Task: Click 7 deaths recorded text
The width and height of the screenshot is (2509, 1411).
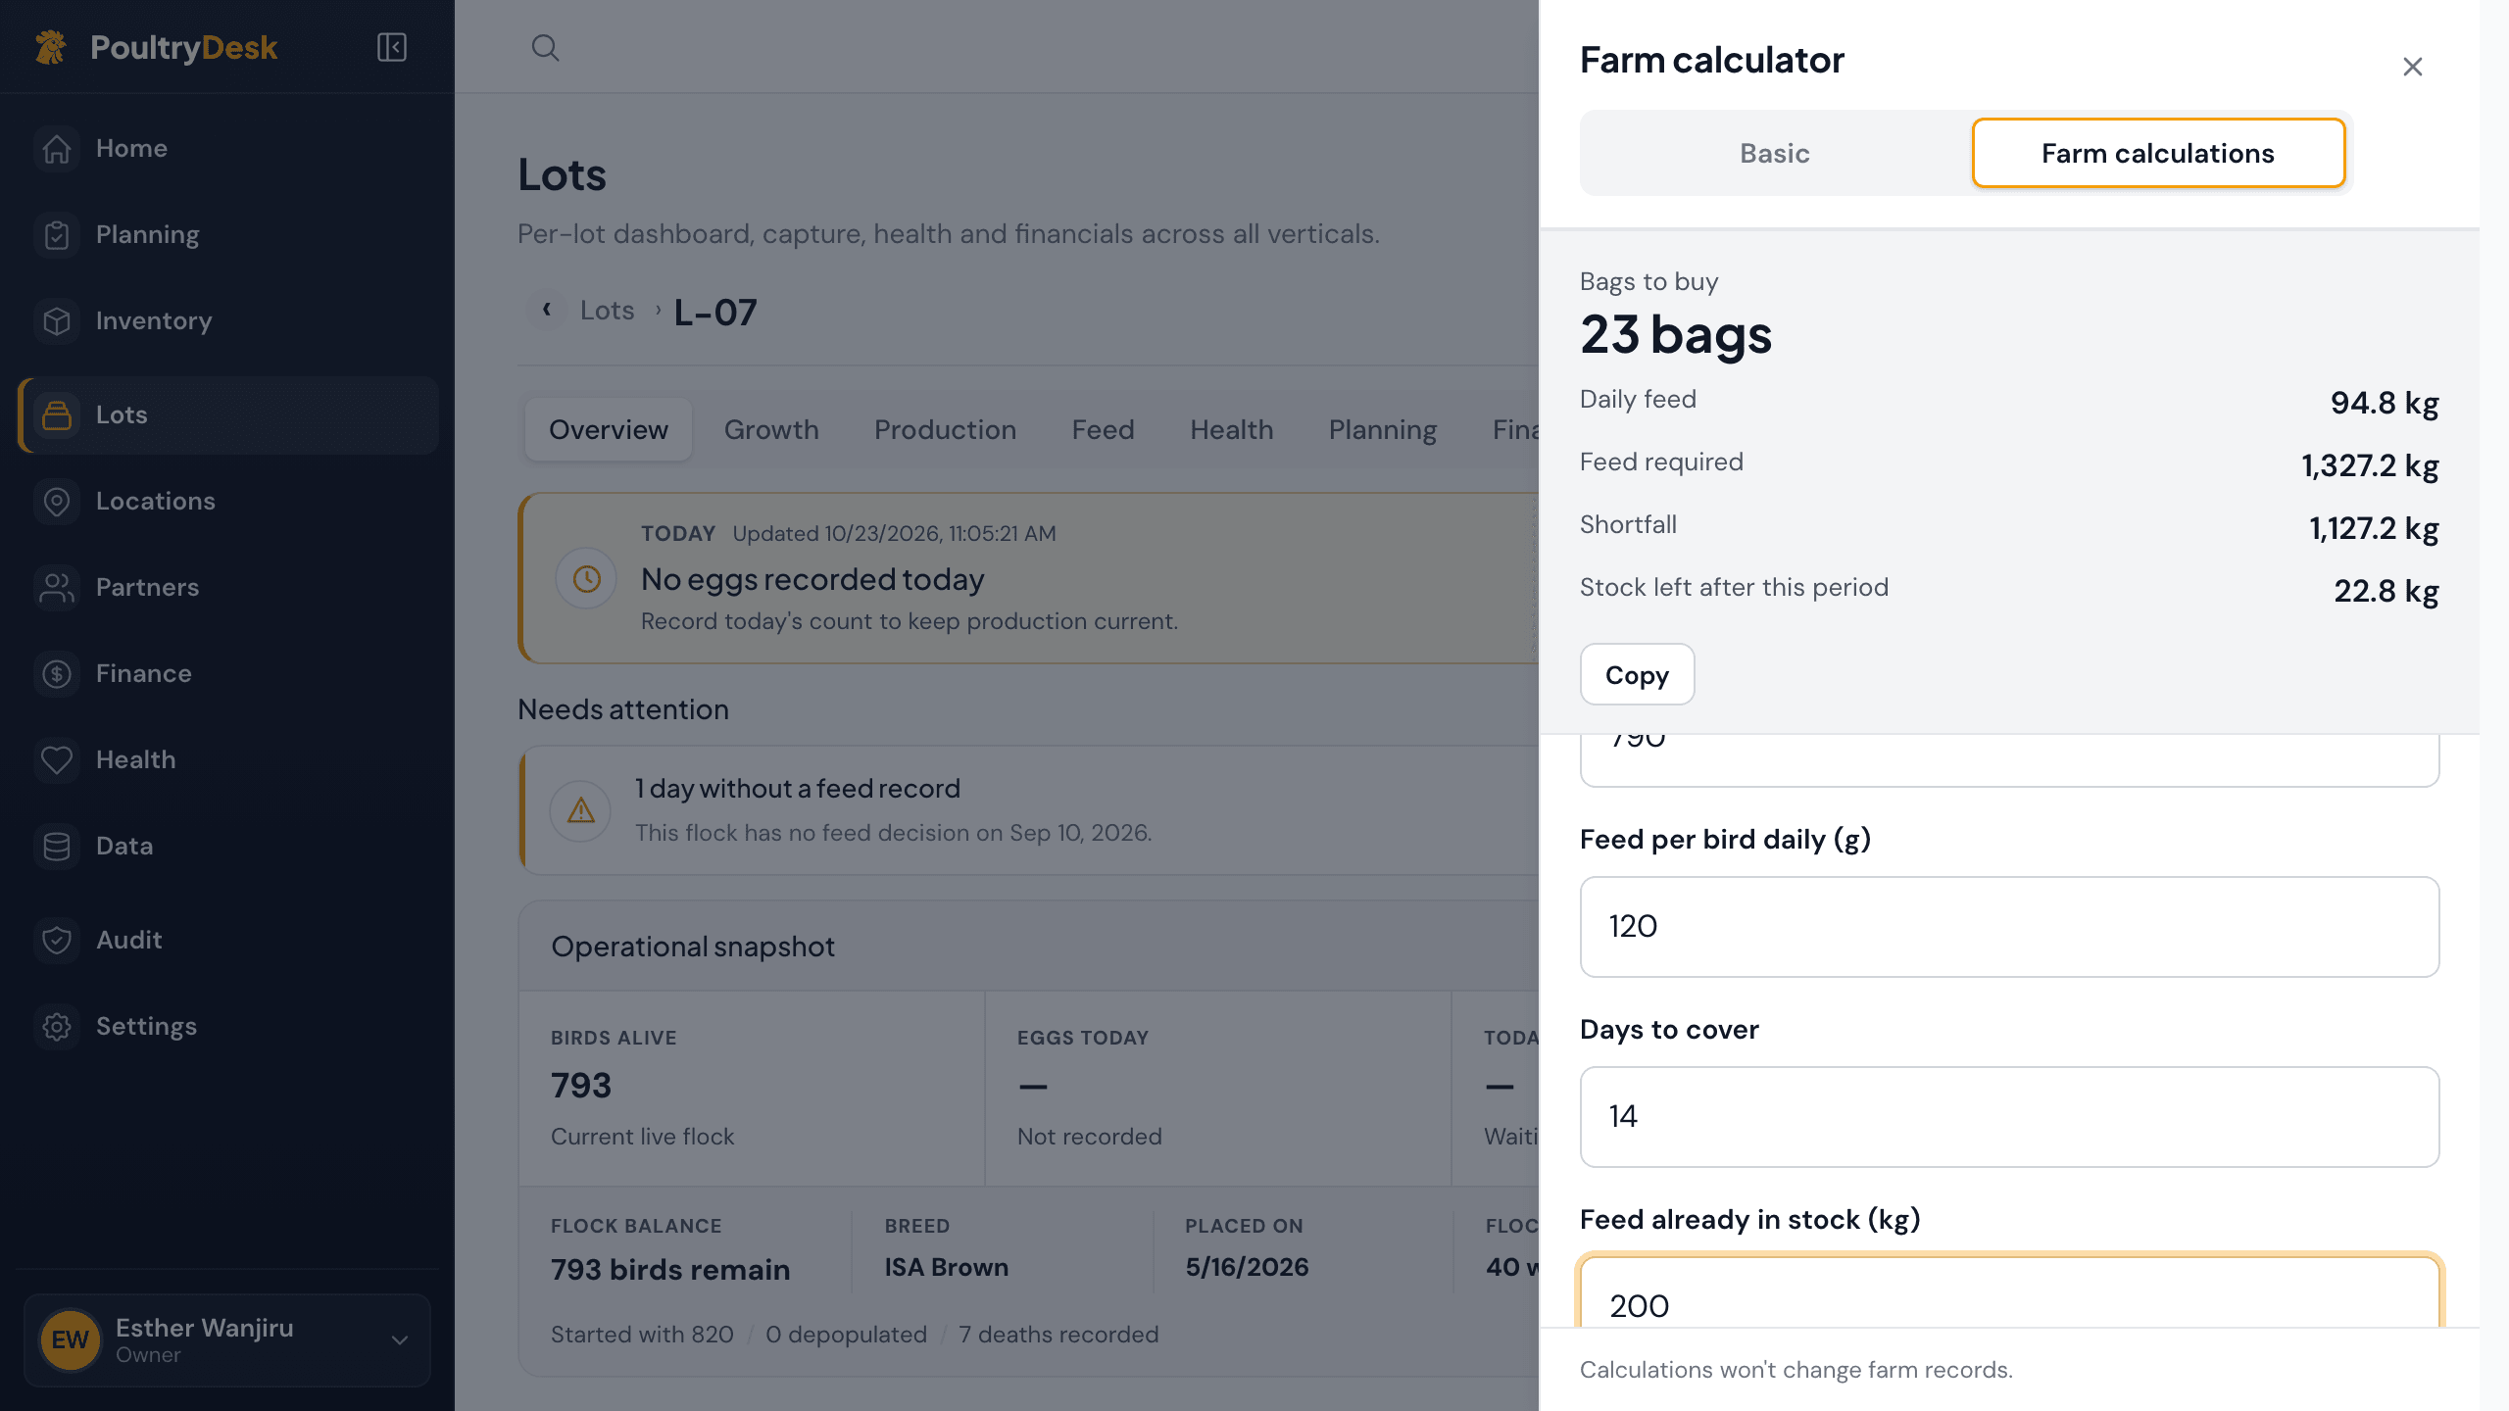Action: point(1058,1335)
